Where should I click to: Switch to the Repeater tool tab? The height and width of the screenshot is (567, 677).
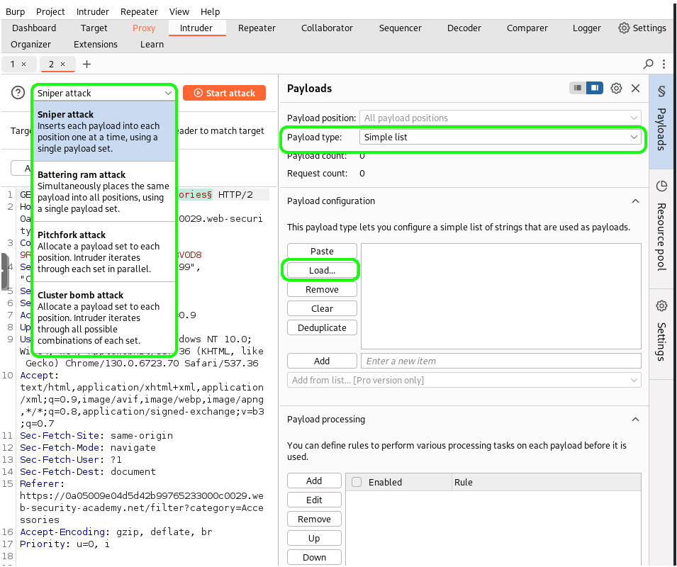tap(257, 28)
